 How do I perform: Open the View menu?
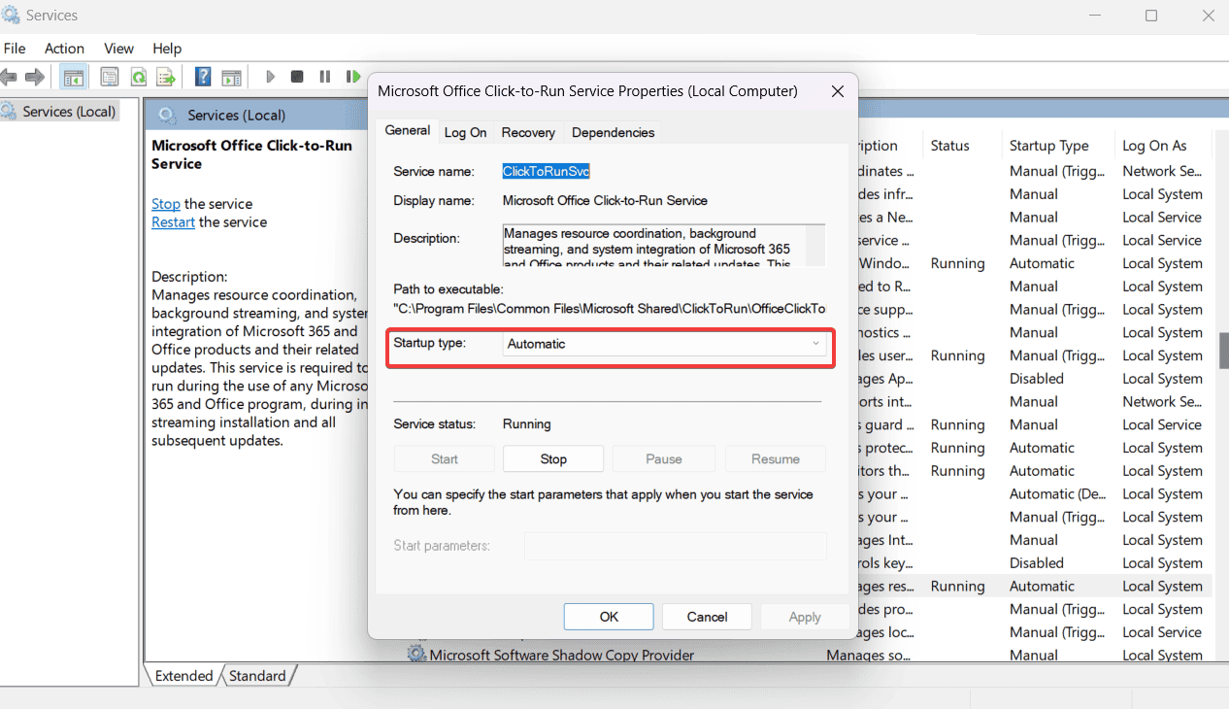coord(118,49)
